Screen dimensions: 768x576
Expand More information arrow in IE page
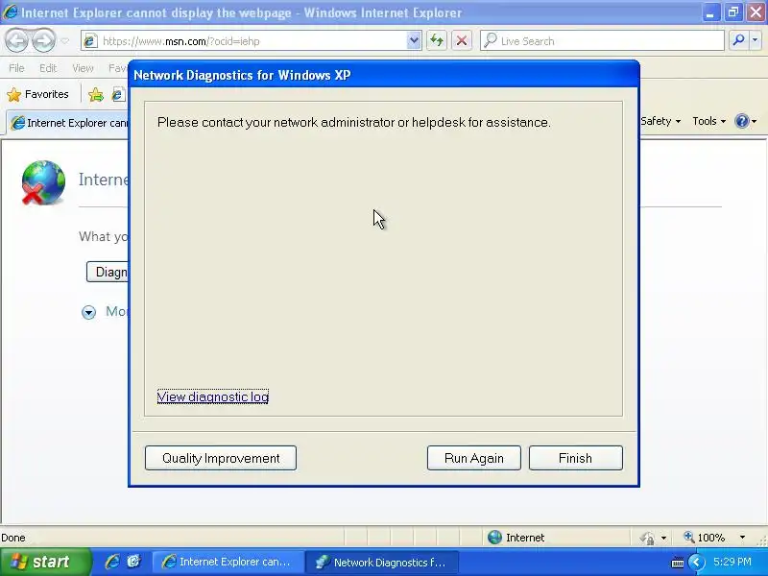88,312
